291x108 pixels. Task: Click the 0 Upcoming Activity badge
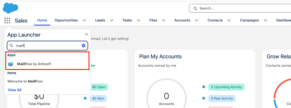226,87
